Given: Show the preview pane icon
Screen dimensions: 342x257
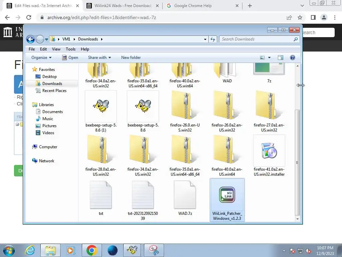Looking at the screenshot, I should click(281, 58).
